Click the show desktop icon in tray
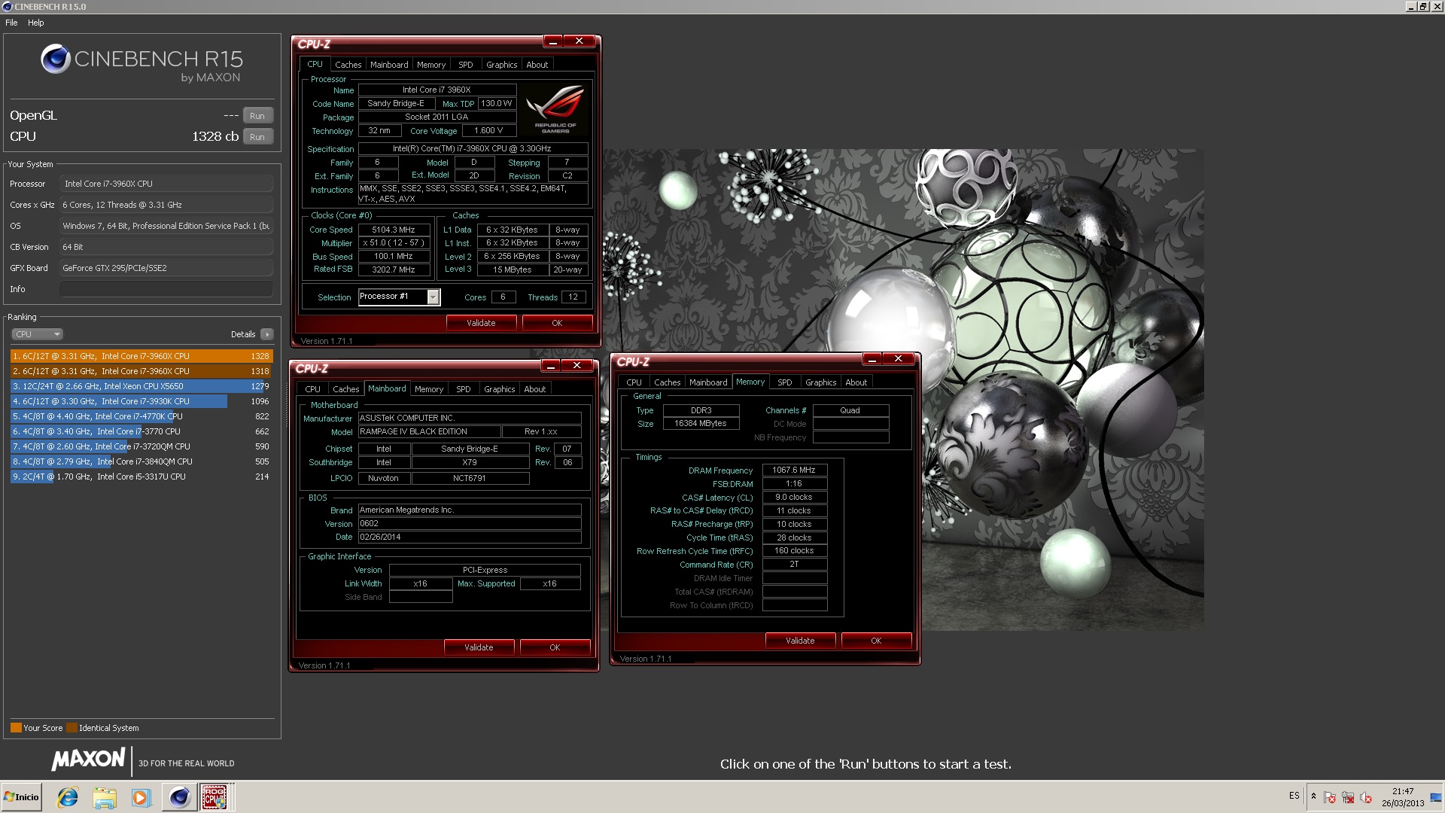Viewport: 1445px width, 813px height. point(1436,797)
